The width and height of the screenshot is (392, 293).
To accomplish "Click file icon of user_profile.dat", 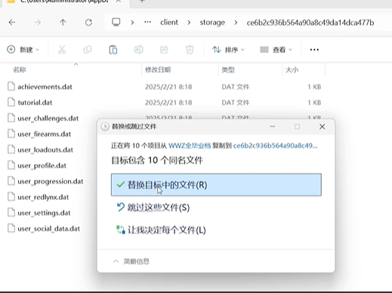I will [x=11, y=165].
